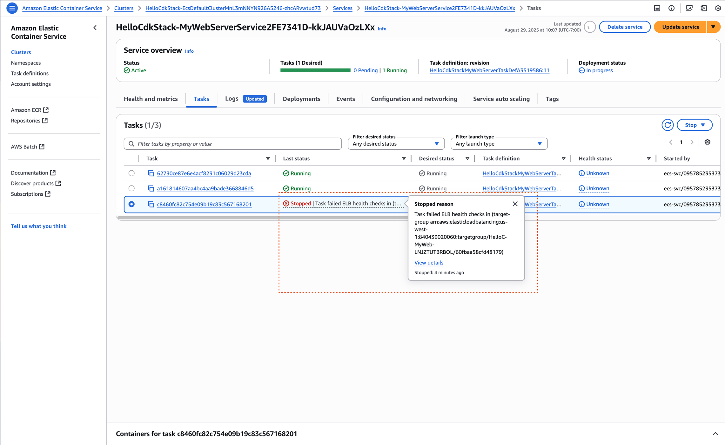Open Documentation external link
725x445 pixels.
[x=33, y=173]
